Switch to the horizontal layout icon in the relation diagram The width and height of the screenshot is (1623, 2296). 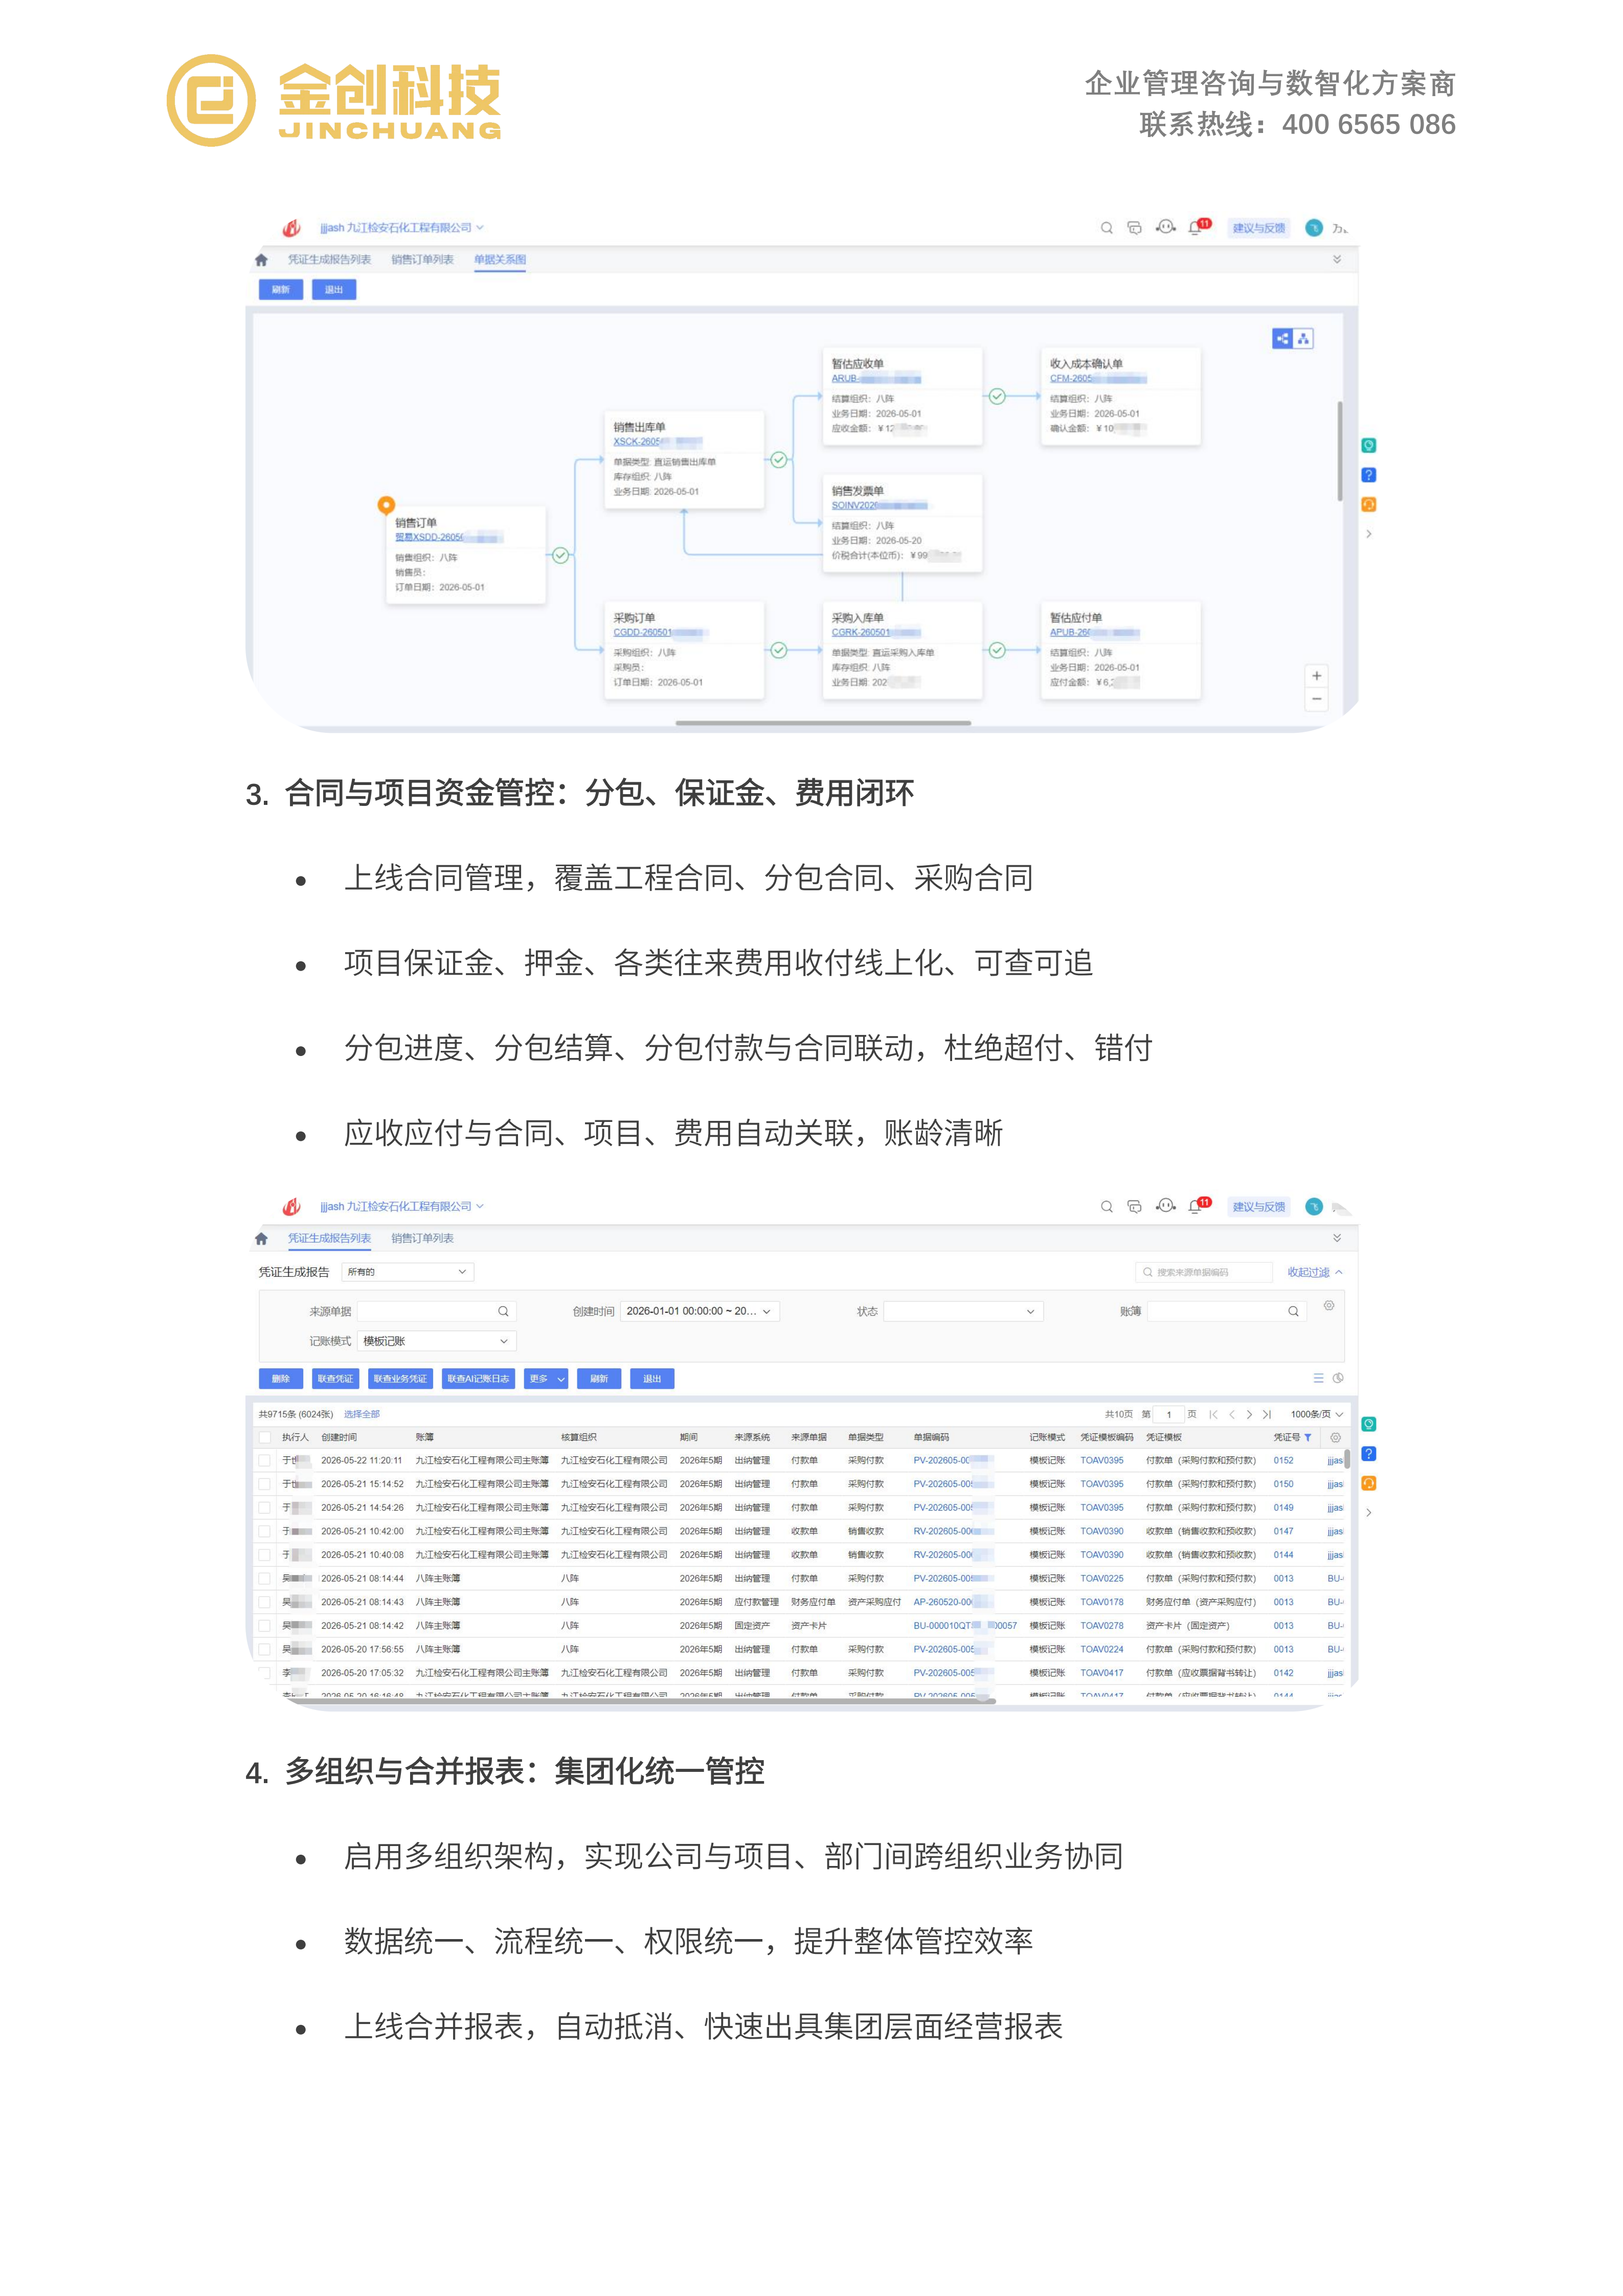coord(1282,339)
